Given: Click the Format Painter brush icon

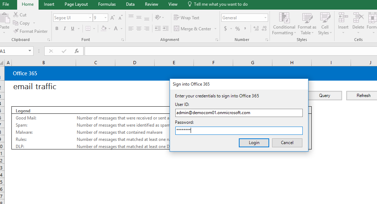Looking at the screenshot, I should (16, 31).
